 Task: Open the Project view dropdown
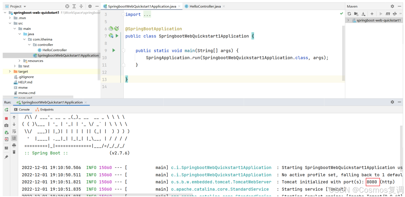[25, 6]
